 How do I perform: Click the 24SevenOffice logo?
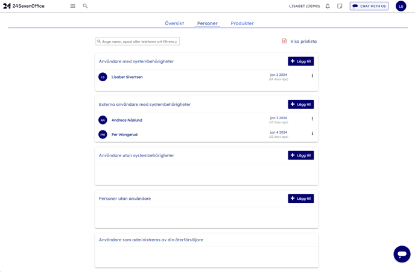click(x=24, y=6)
